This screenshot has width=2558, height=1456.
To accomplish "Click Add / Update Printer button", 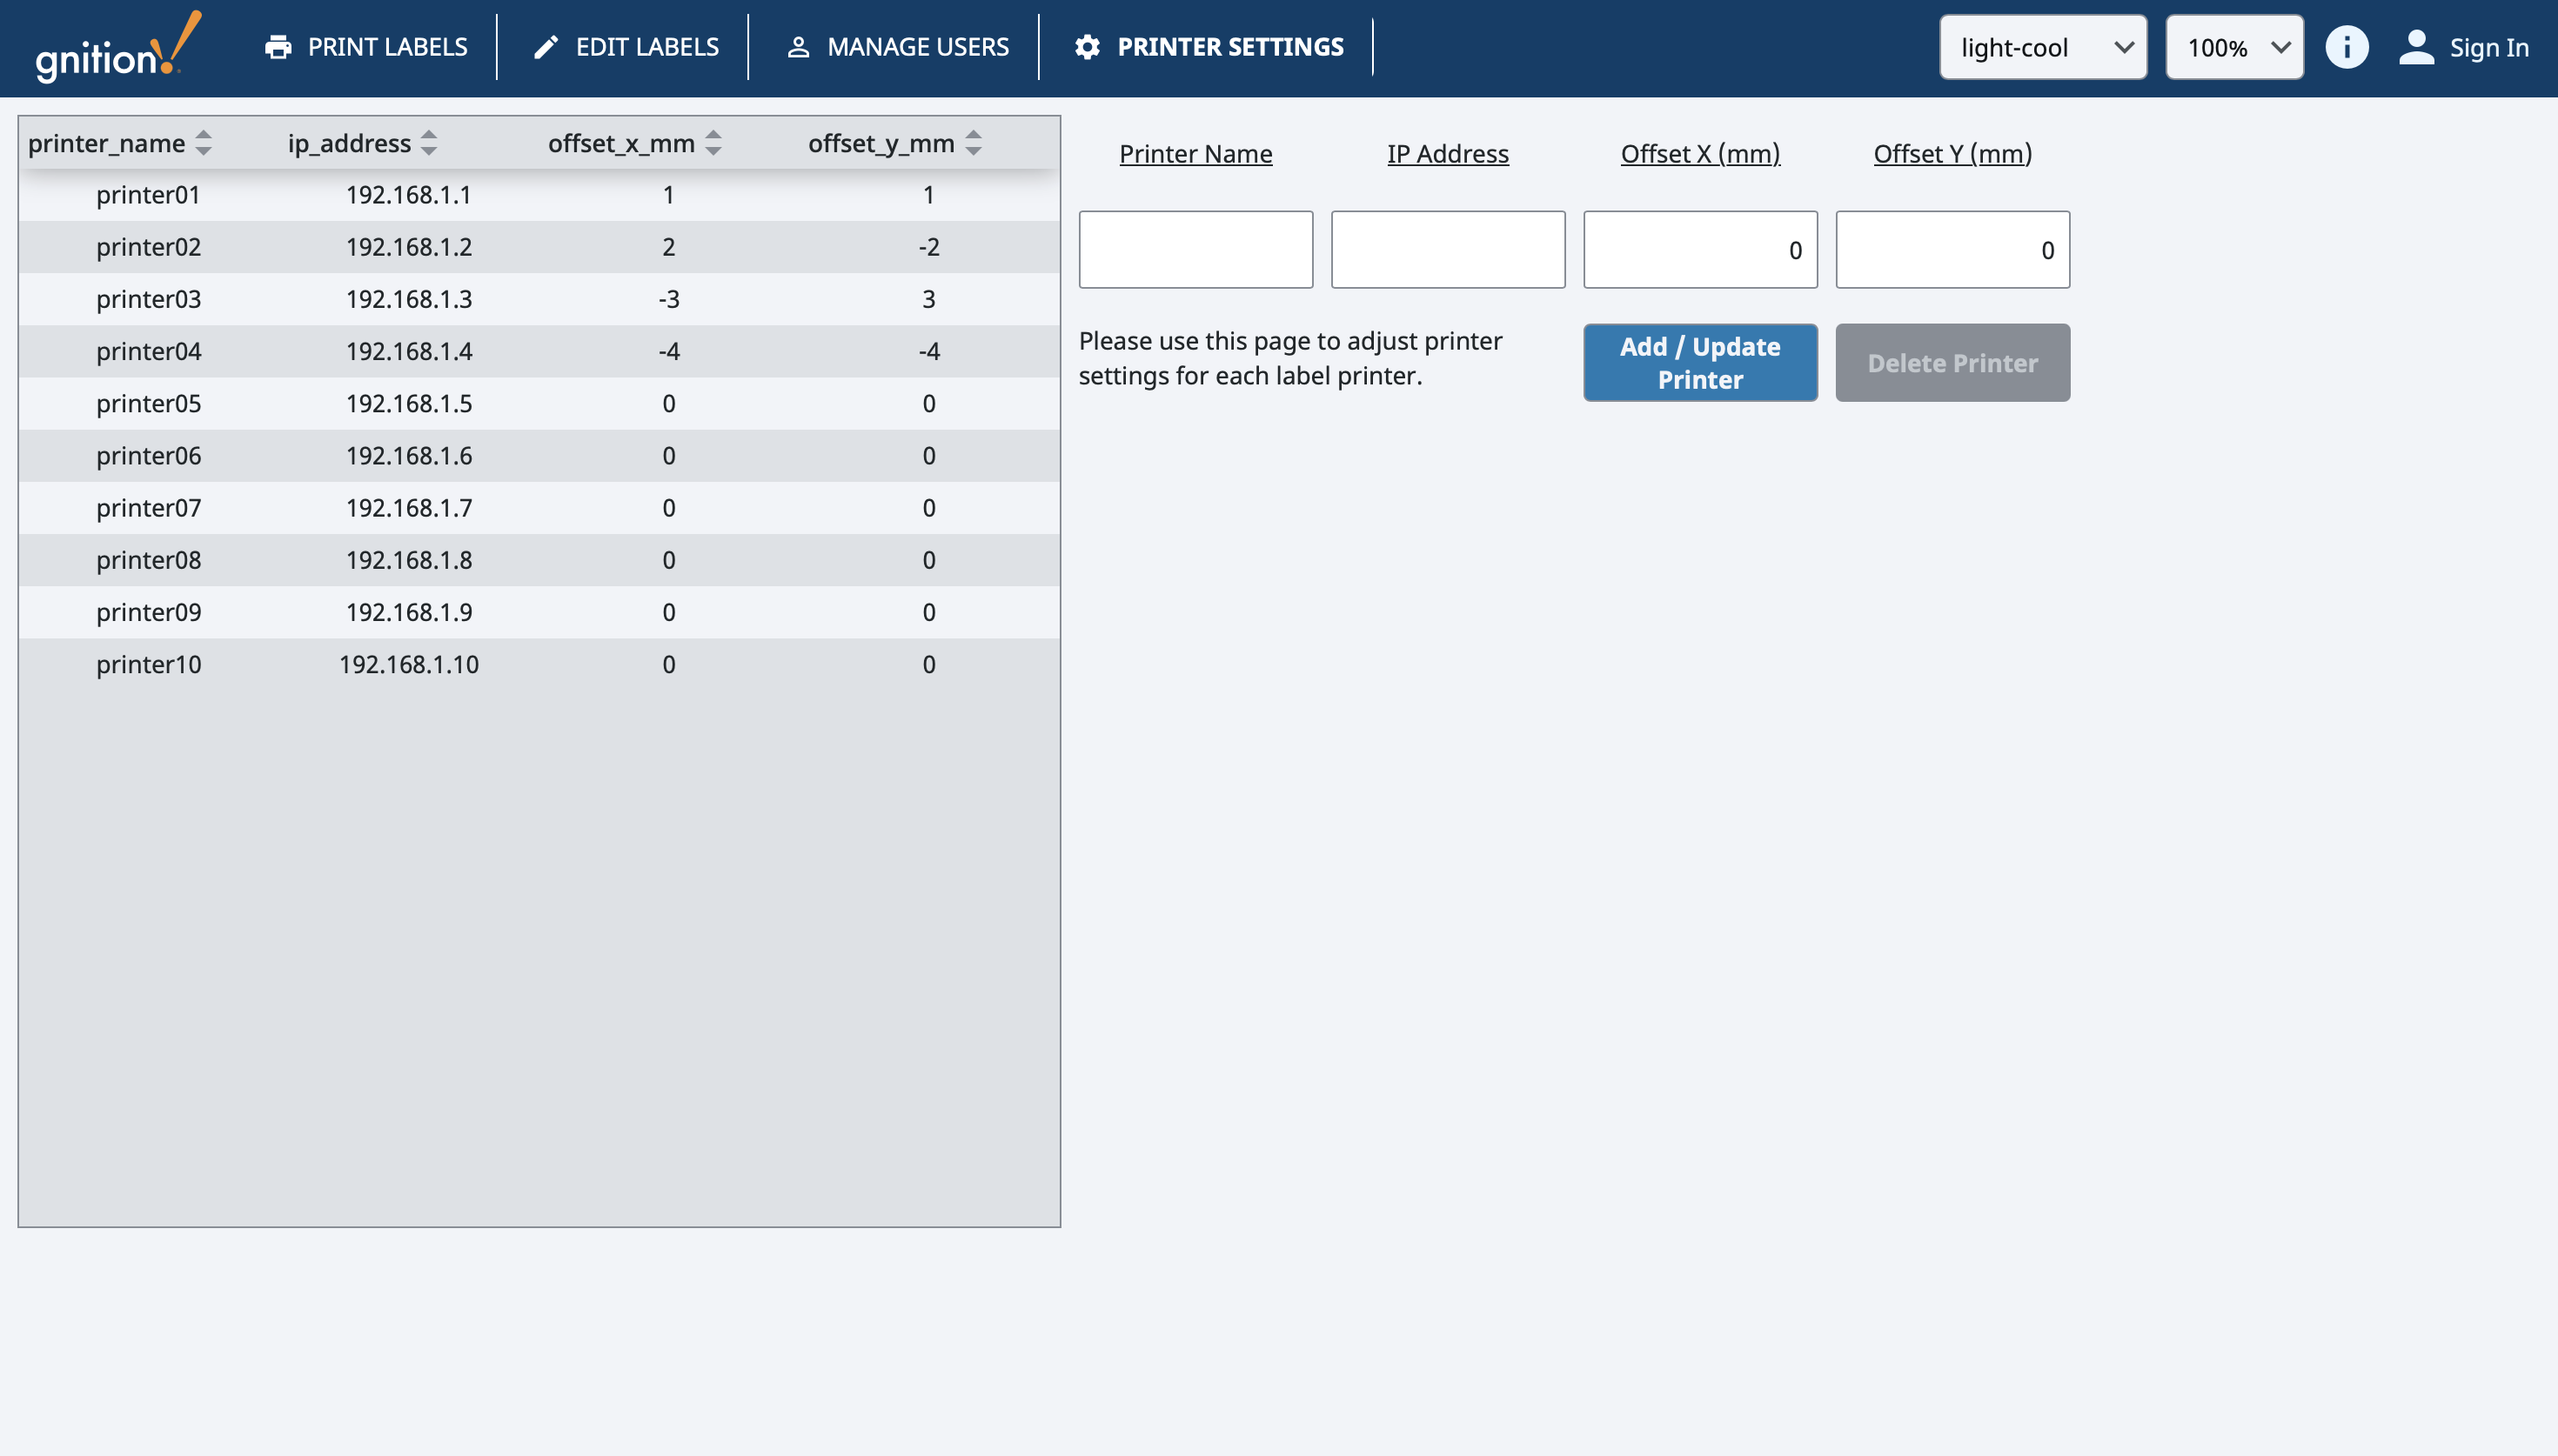I will click(1700, 363).
